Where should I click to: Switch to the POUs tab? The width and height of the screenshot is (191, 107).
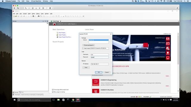click(21, 92)
